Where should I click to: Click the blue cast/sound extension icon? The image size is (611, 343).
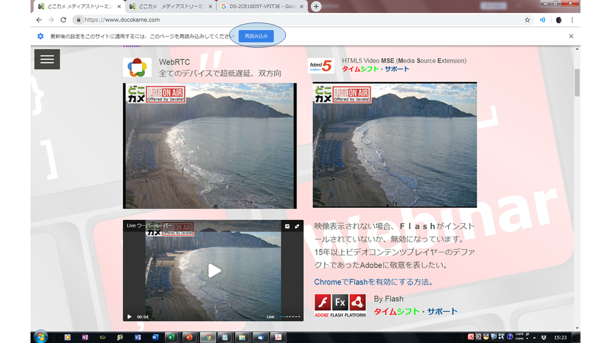(x=542, y=20)
